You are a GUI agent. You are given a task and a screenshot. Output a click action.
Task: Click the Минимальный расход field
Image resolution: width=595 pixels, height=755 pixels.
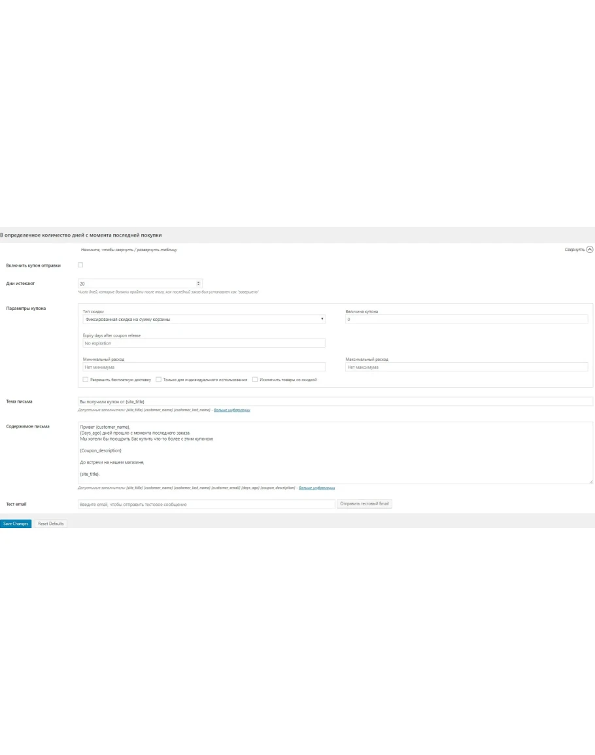click(x=203, y=367)
